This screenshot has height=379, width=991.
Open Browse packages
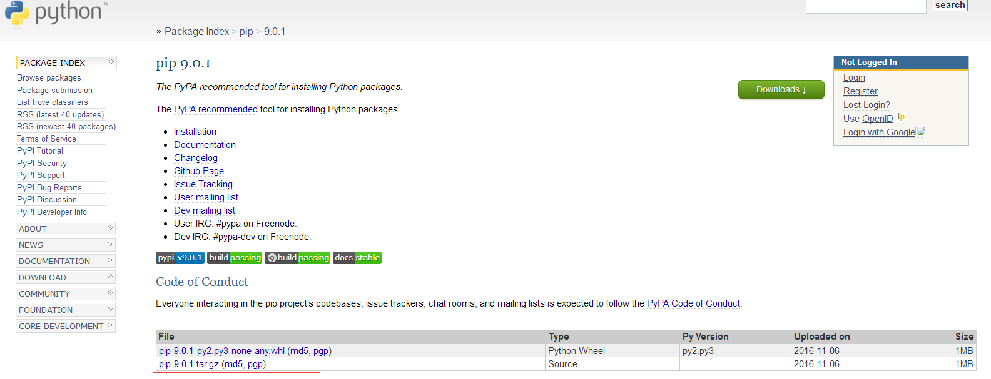[49, 78]
